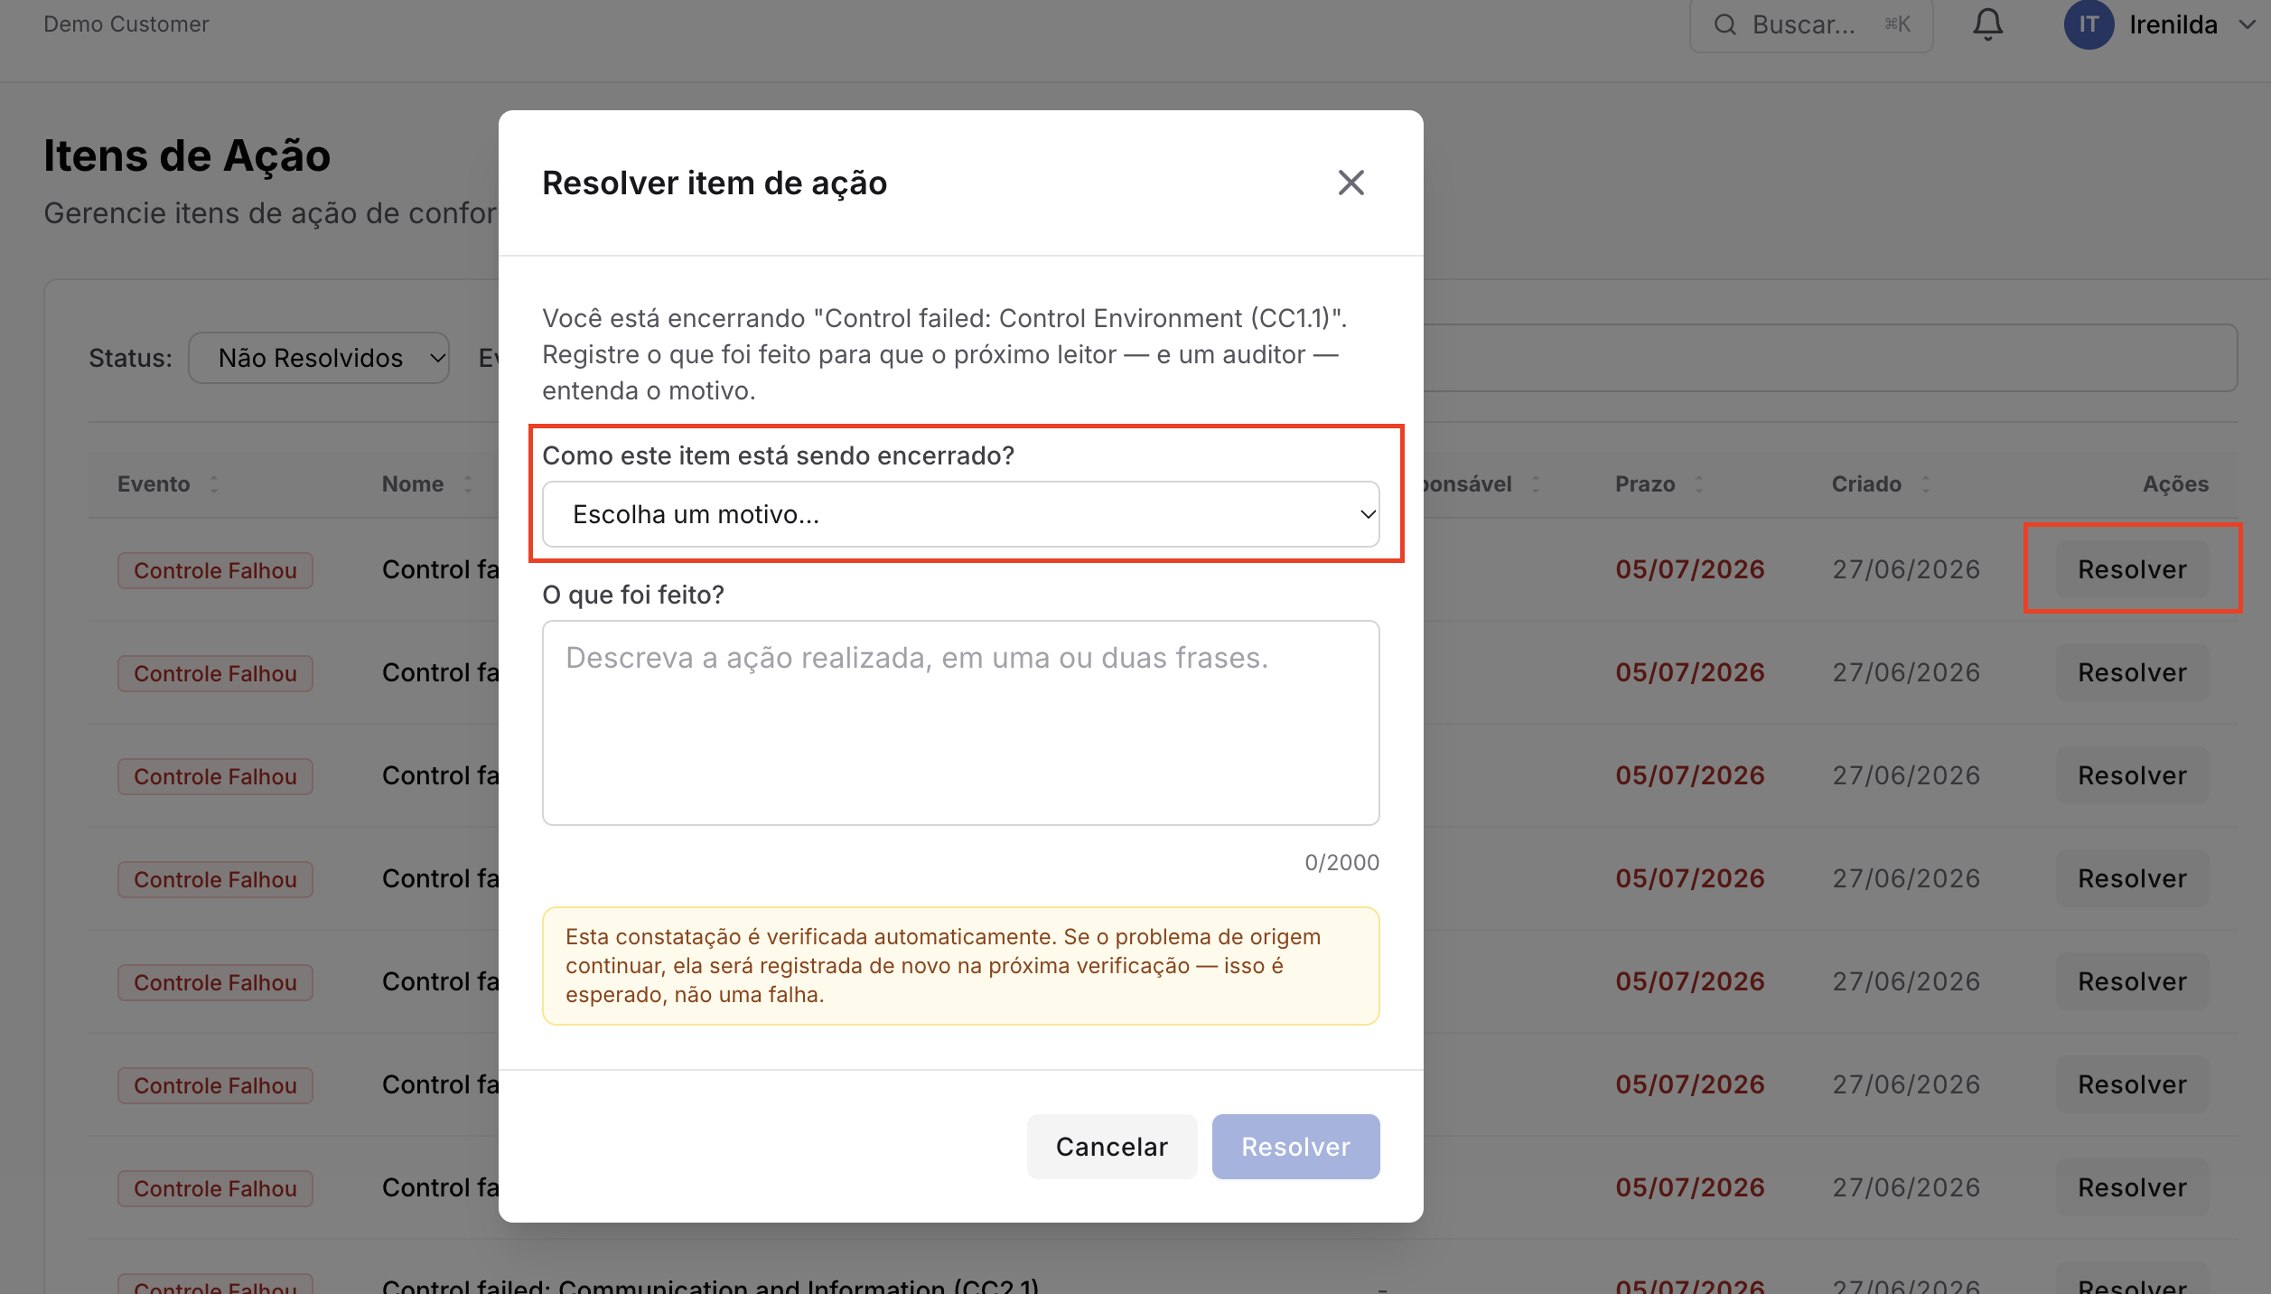Image resolution: width=2271 pixels, height=1294 pixels.
Task: Click first row 05/07/2026 deadline date
Action: click(x=1689, y=569)
